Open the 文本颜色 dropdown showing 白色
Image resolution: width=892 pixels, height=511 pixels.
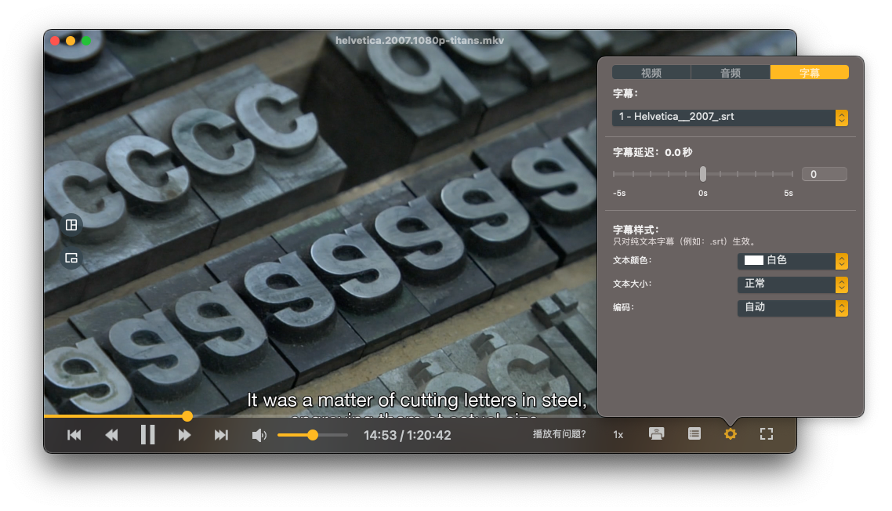click(792, 260)
